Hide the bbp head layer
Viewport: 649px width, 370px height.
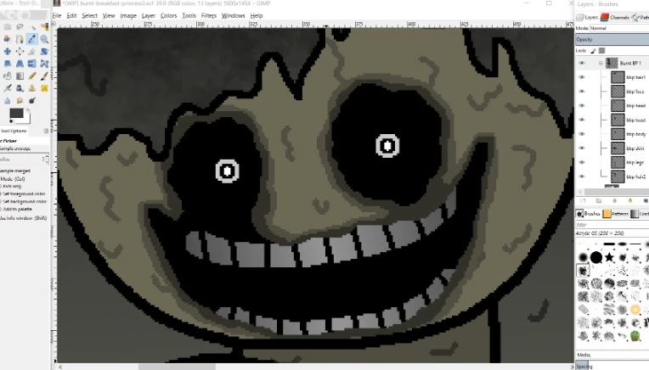582,105
